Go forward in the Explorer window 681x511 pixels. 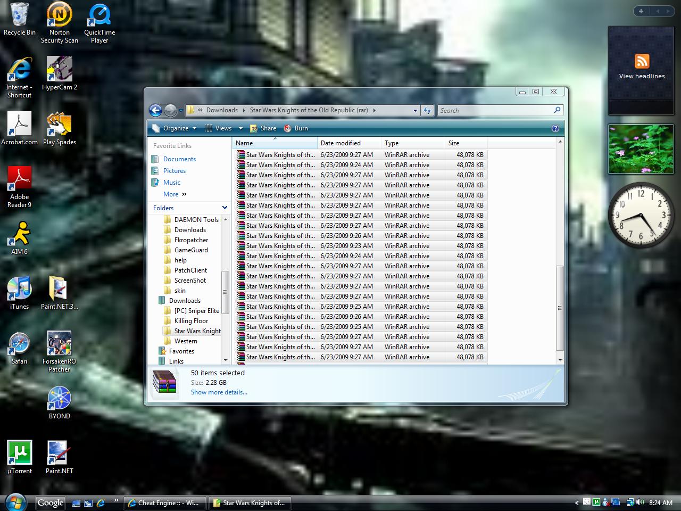(170, 110)
